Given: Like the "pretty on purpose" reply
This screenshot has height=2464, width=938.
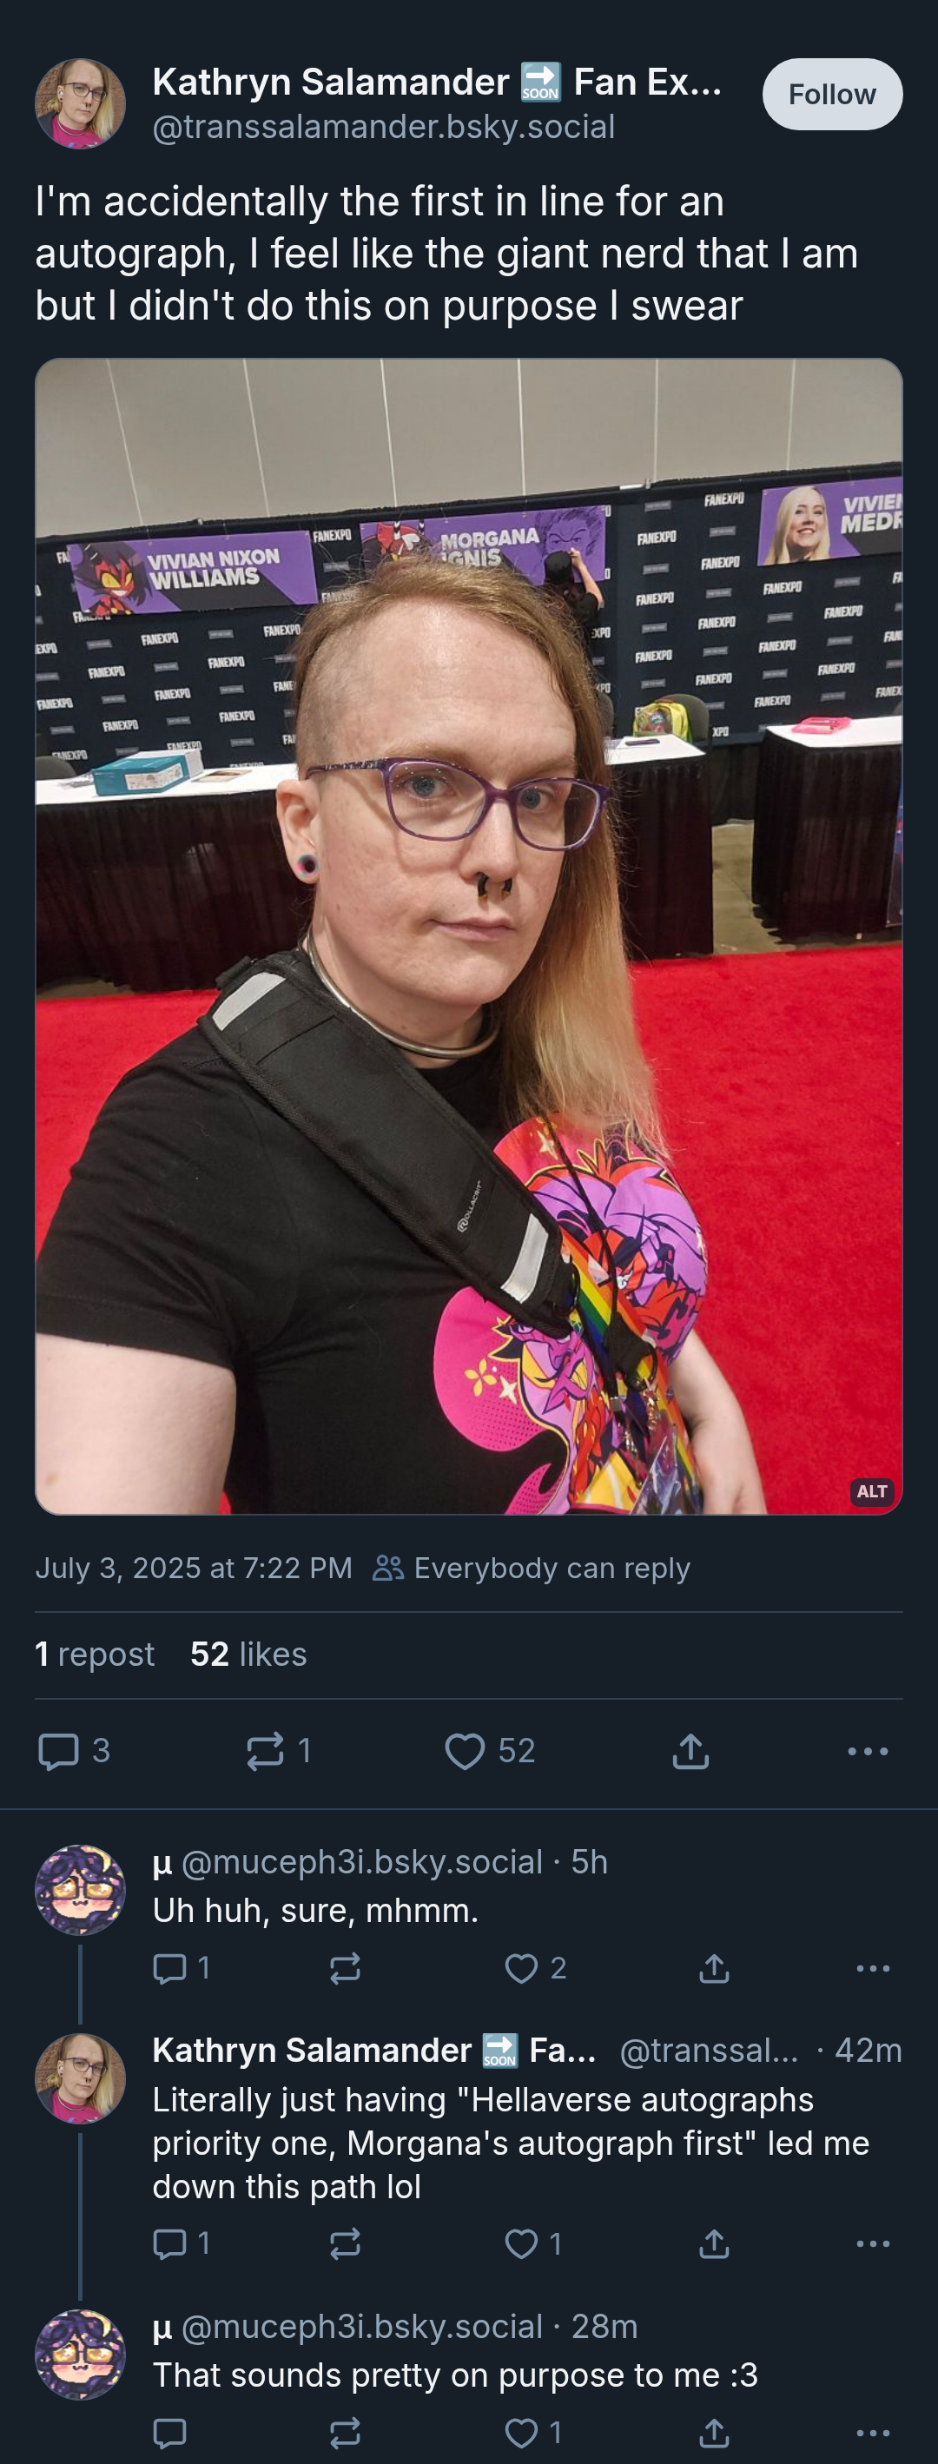Looking at the screenshot, I should 533,2433.
